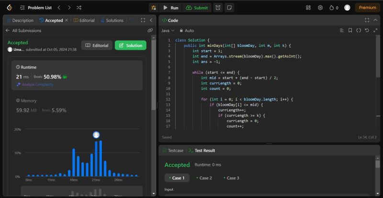Click the streak flame counter
Image resolution: width=383 pixels, height=198 pixels.
tap(334, 8)
